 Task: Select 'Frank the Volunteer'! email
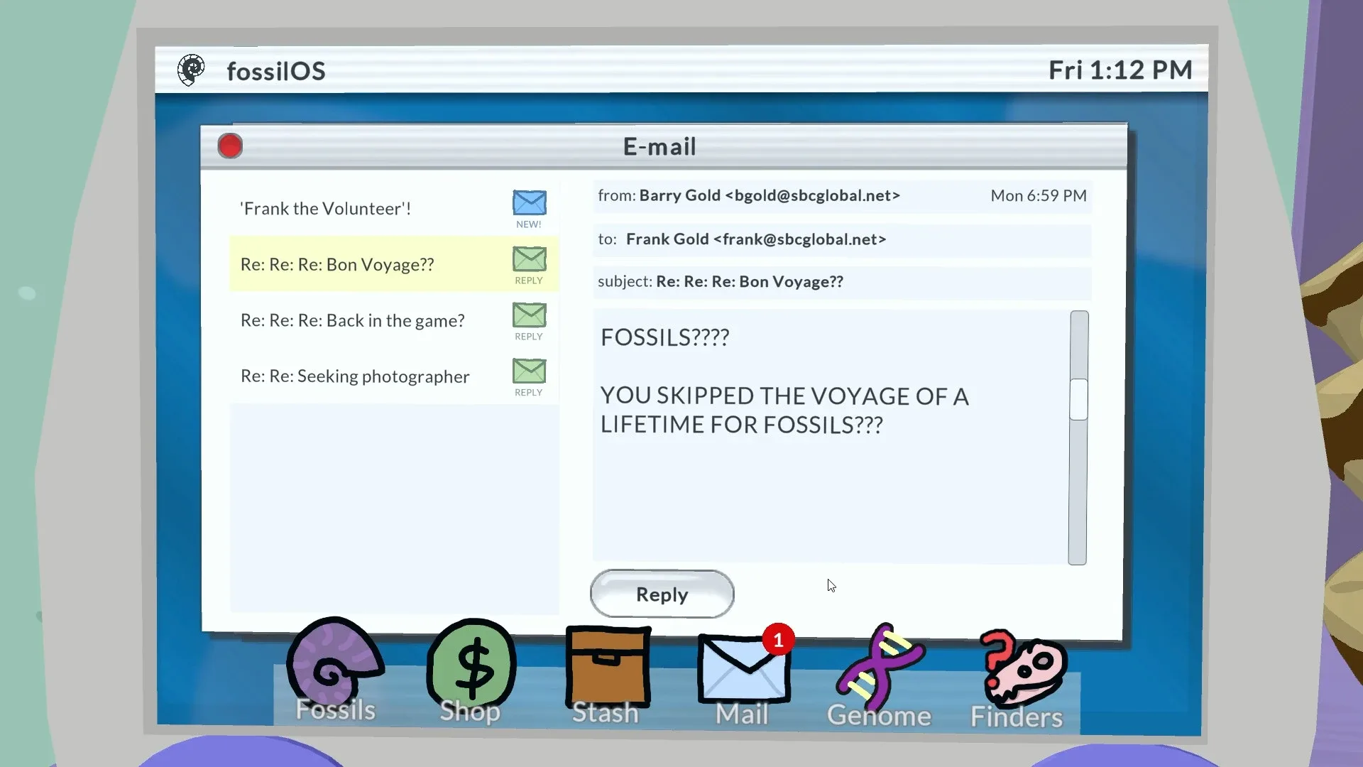pyautogui.click(x=326, y=209)
